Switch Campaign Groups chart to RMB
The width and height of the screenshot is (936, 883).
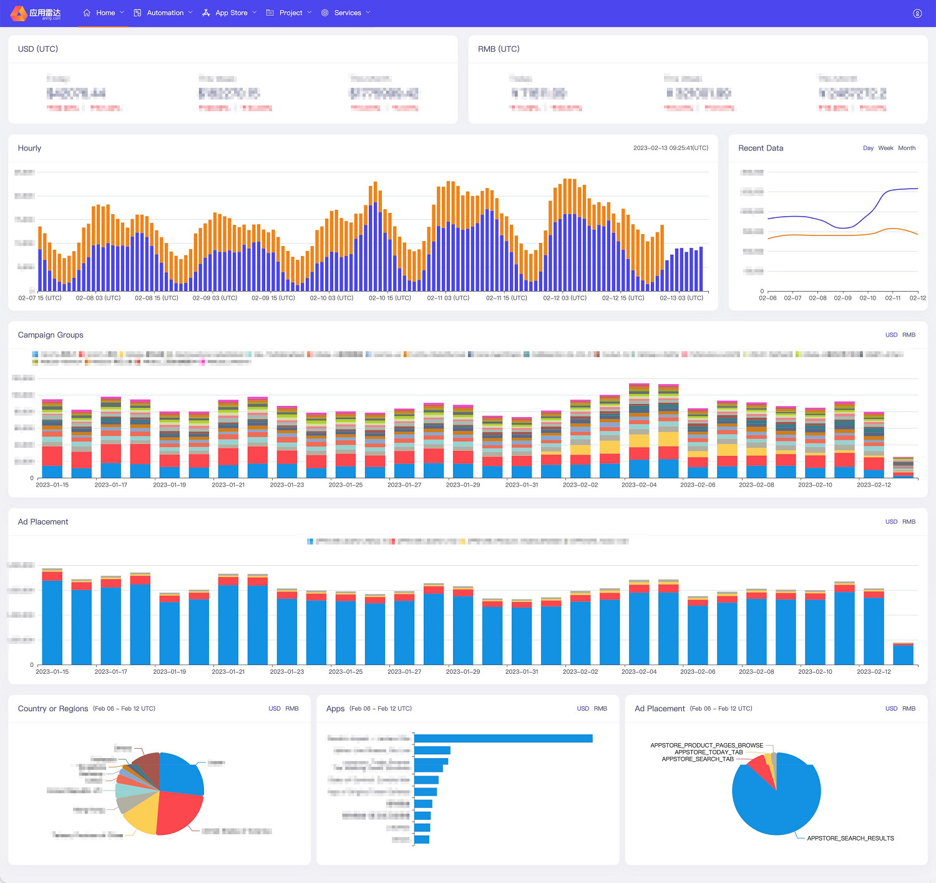[x=909, y=335]
